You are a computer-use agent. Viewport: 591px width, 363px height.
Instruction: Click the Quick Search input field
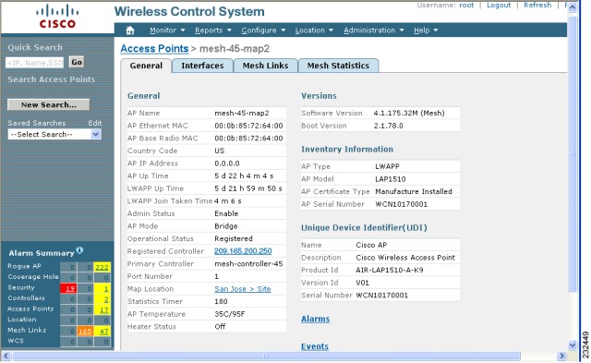pyautogui.click(x=35, y=63)
